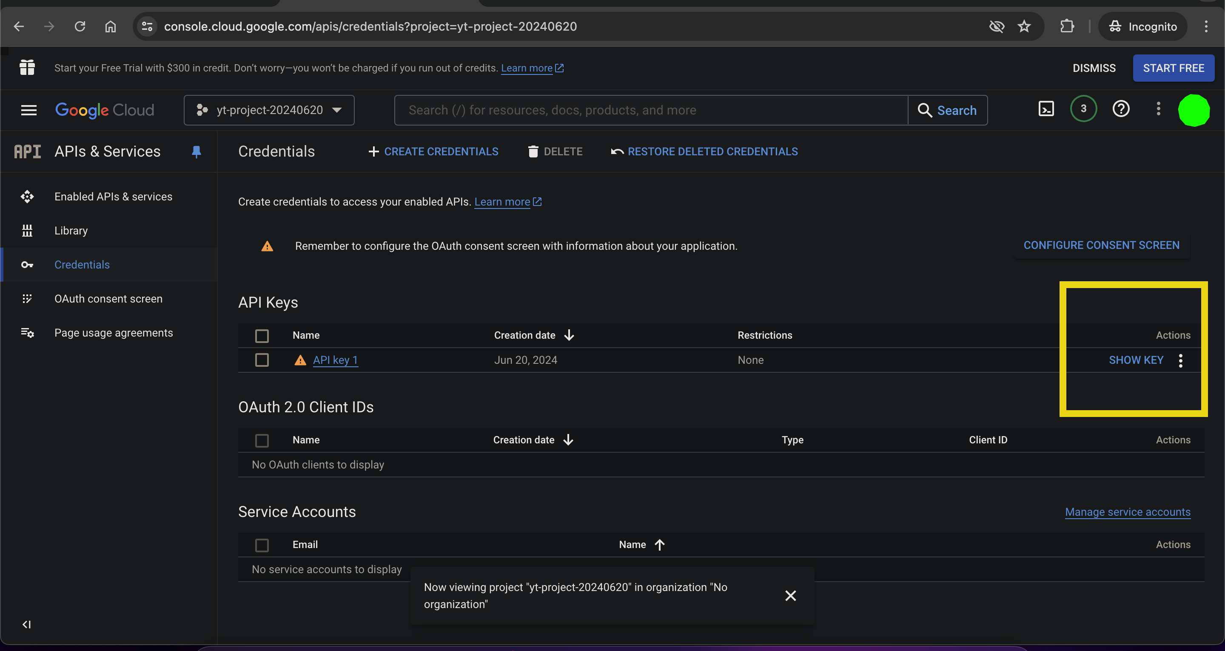The height and width of the screenshot is (651, 1225).
Task: Dismiss the free trial banner
Action: 1094,68
